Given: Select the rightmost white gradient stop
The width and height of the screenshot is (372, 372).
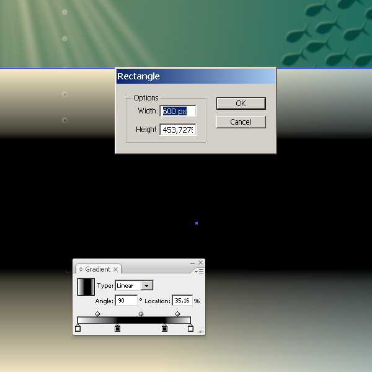Looking at the screenshot, I should (190, 329).
